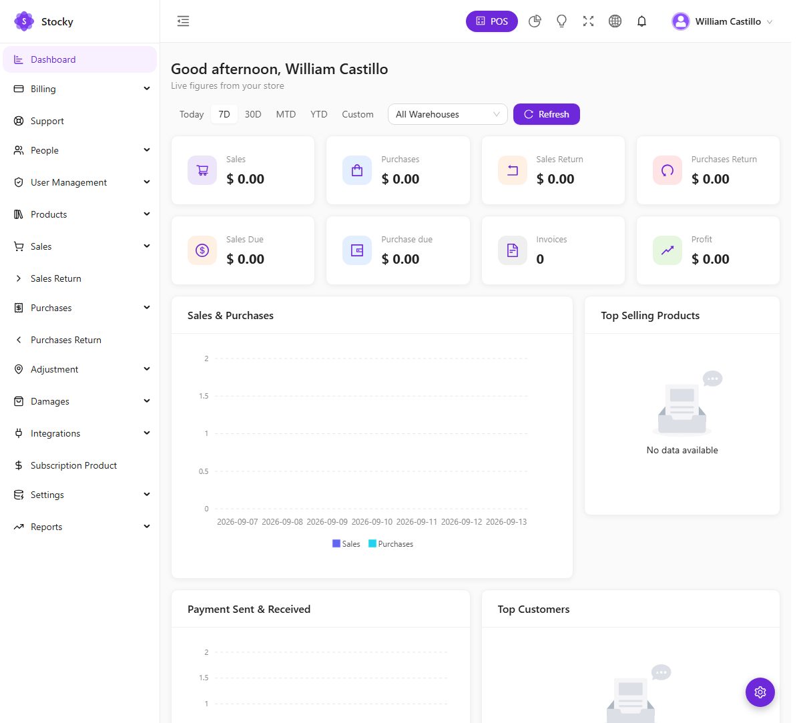The width and height of the screenshot is (801, 723).
Task: Click the 2026-09-10 date label on chart
Action: (372, 522)
